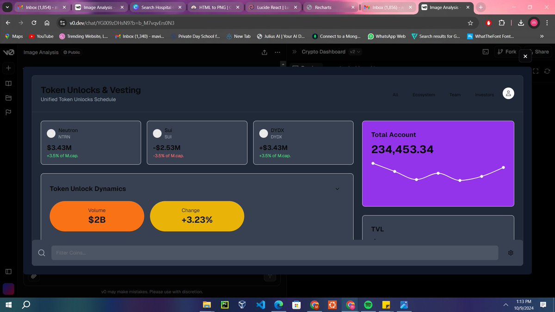Open the v2 version dropdown
Viewport: 555px width, 312px height.
click(355, 52)
